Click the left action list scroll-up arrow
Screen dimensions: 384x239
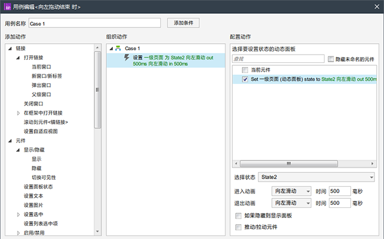(x=97, y=48)
